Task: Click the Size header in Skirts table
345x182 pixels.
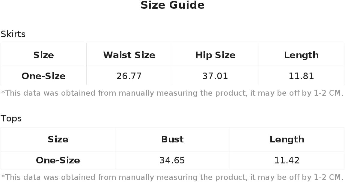Action: 43,55
